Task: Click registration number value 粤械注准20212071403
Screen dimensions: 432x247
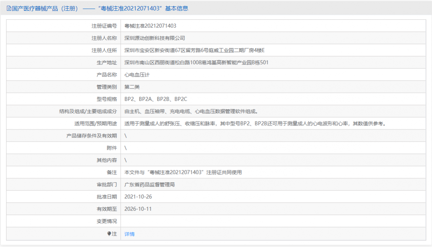Action: [x=150, y=26]
